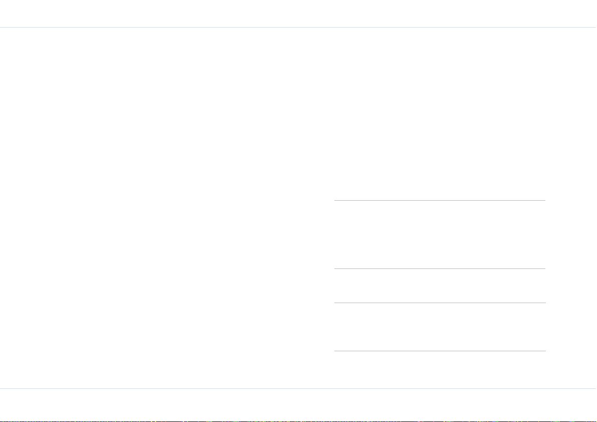Click the third gray divider in the right column
This screenshot has height=422, width=597.
(x=440, y=303)
